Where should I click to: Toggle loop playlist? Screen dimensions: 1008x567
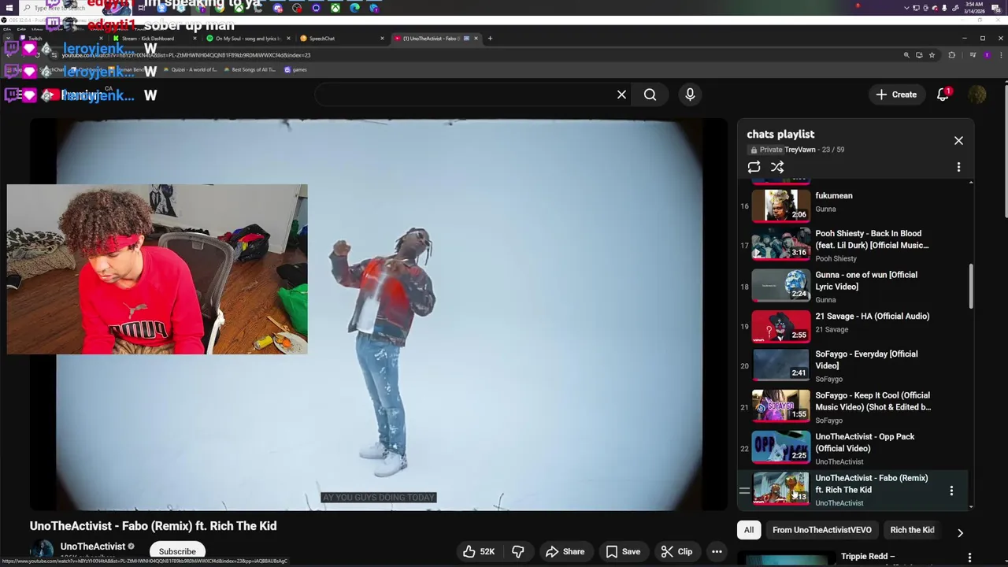click(754, 167)
